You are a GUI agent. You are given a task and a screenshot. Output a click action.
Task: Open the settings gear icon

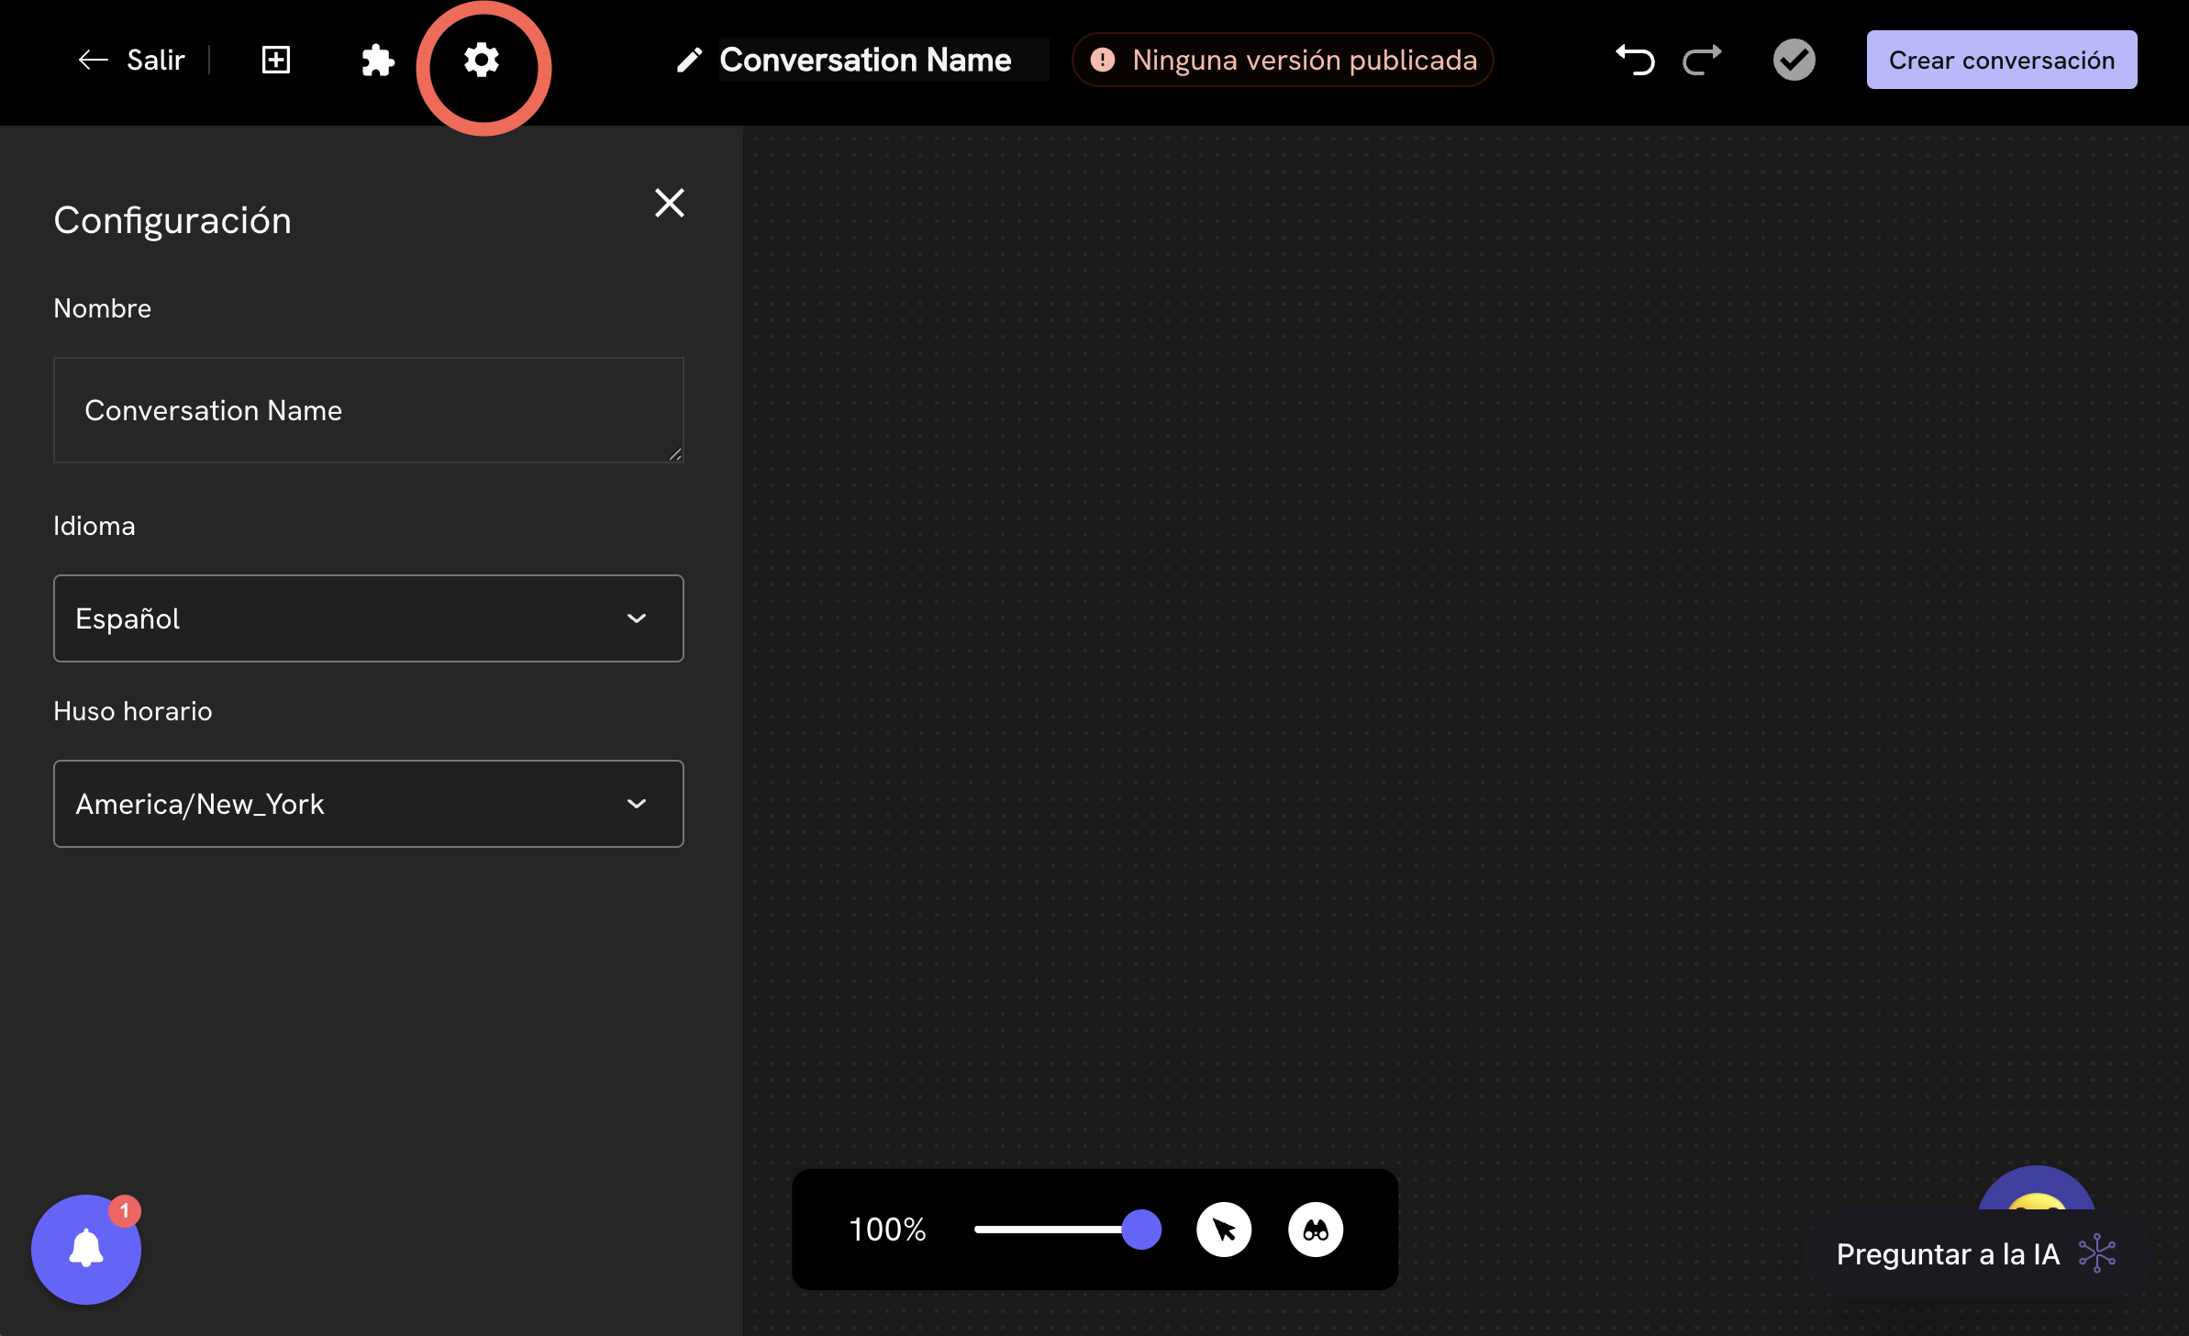coord(482,61)
